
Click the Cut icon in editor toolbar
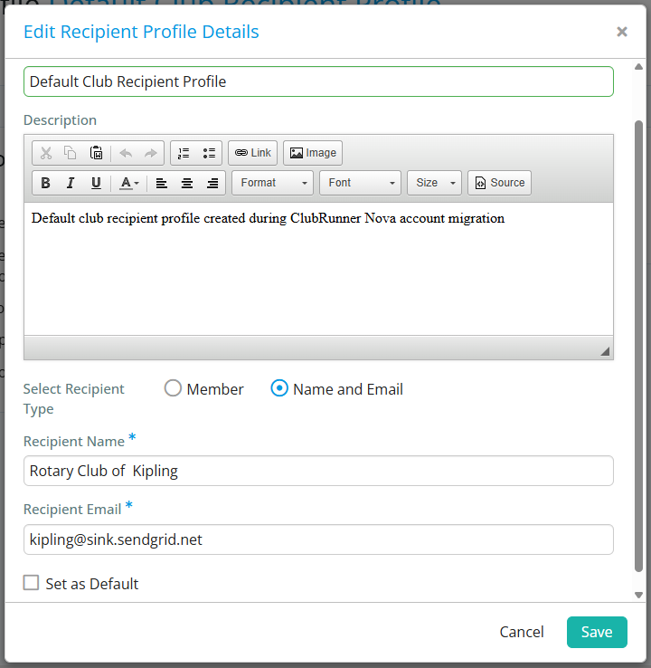click(x=46, y=153)
